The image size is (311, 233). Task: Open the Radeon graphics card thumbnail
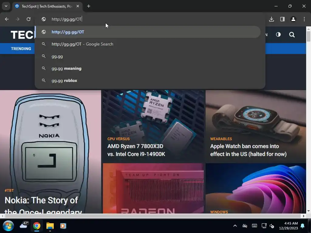[153, 188]
